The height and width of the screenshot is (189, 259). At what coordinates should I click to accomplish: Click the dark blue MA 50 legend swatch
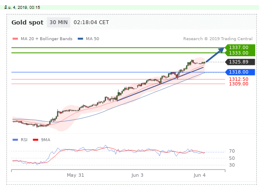pos(80,39)
